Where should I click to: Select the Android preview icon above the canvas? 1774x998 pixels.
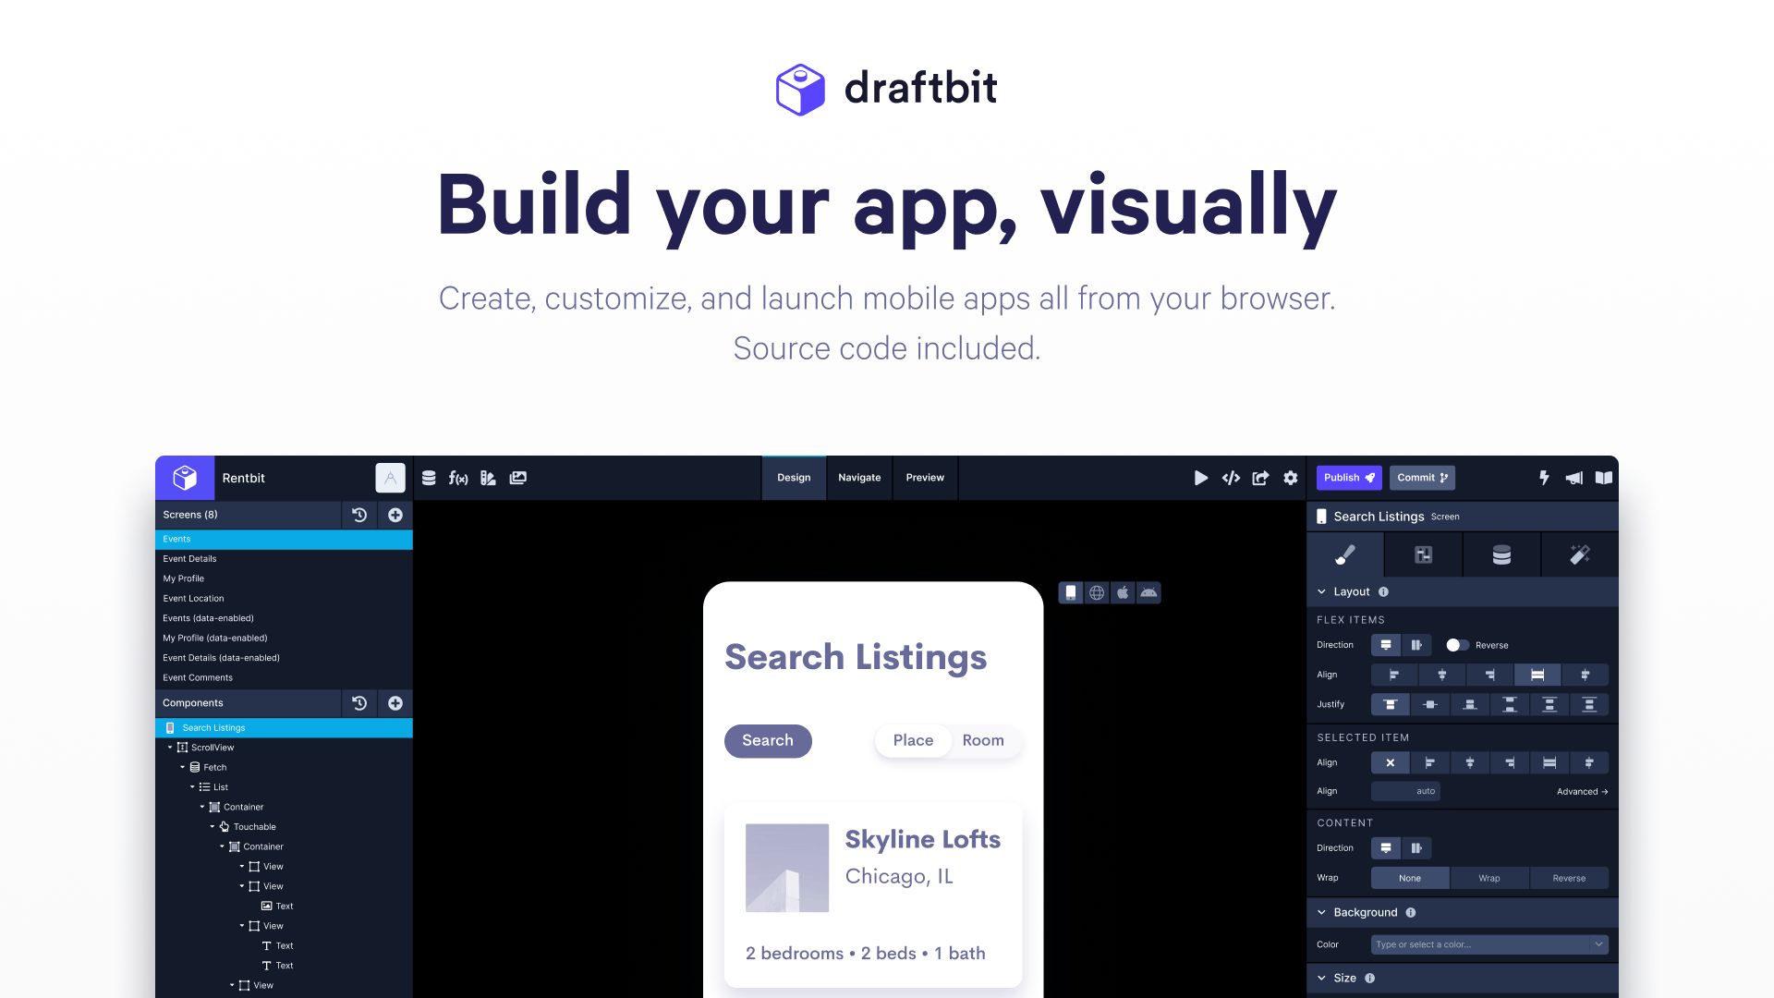(x=1148, y=592)
